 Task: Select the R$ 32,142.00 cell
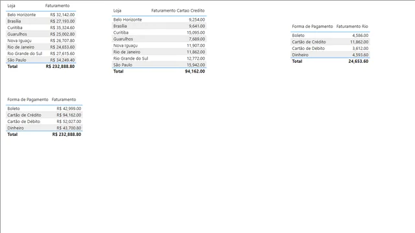[x=62, y=15]
